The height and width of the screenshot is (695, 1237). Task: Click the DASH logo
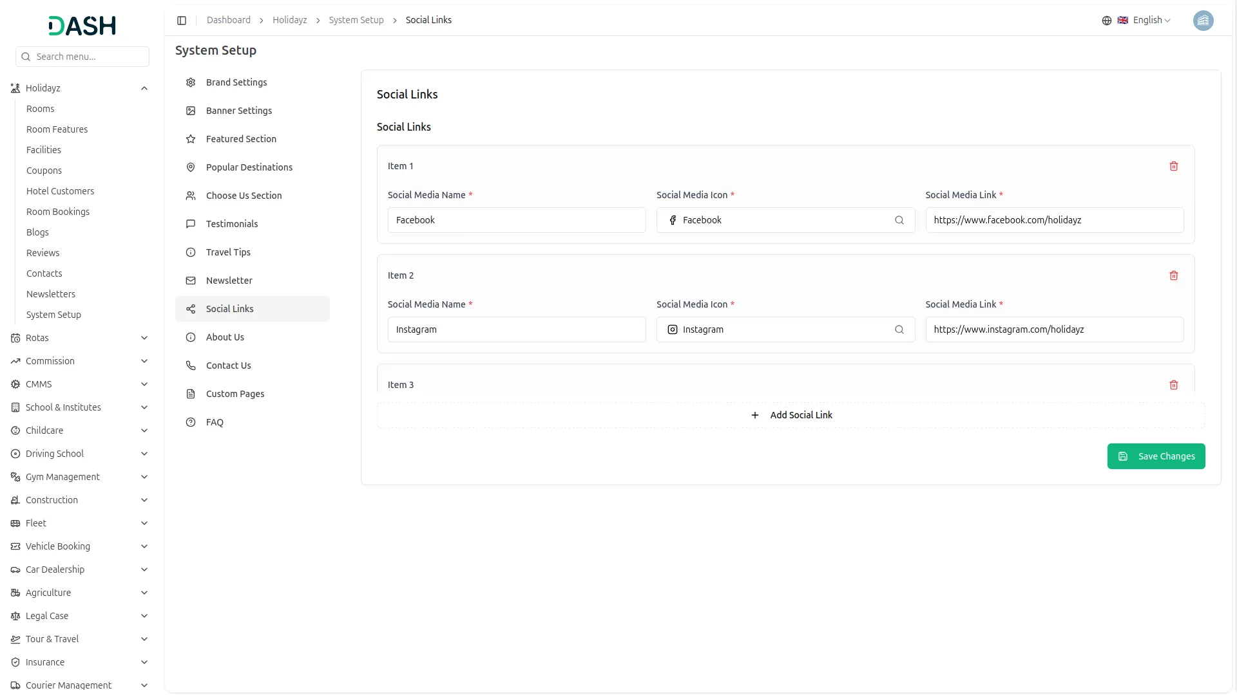click(82, 26)
